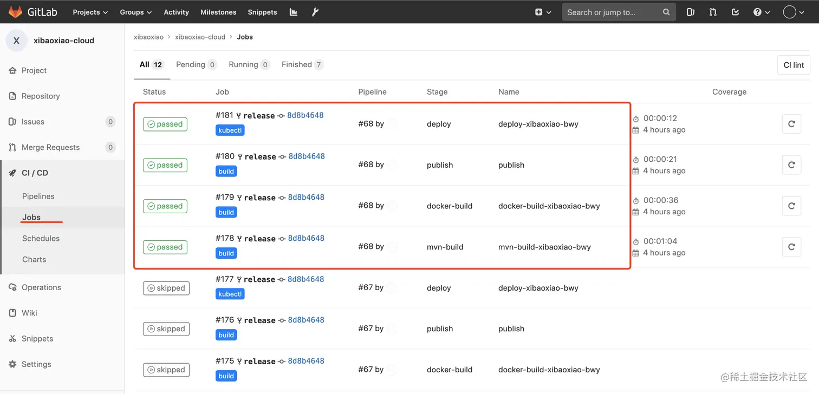
Task: Click build tag on job #176
Action: [x=226, y=335]
